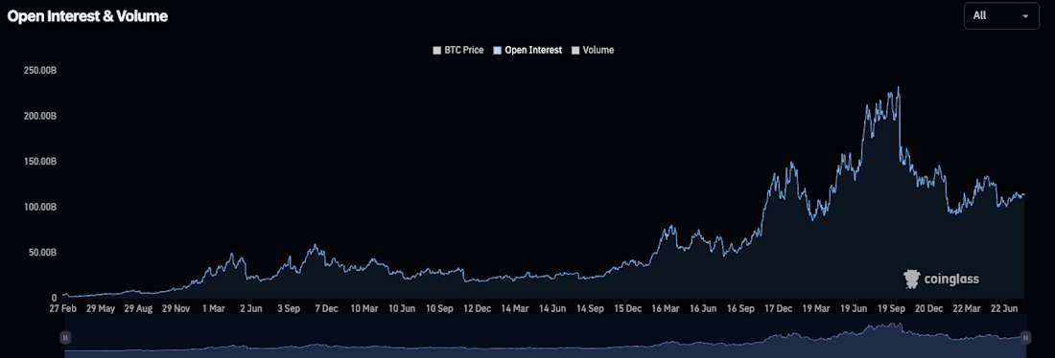Click the 19 Jun date label
The height and width of the screenshot is (358, 1055).
(x=854, y=309)
